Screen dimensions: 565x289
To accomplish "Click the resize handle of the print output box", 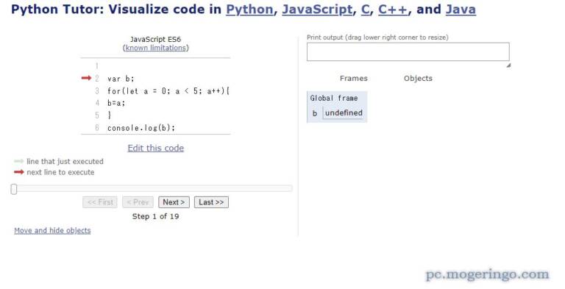I will pyautogui.click(x=508, y=65).
